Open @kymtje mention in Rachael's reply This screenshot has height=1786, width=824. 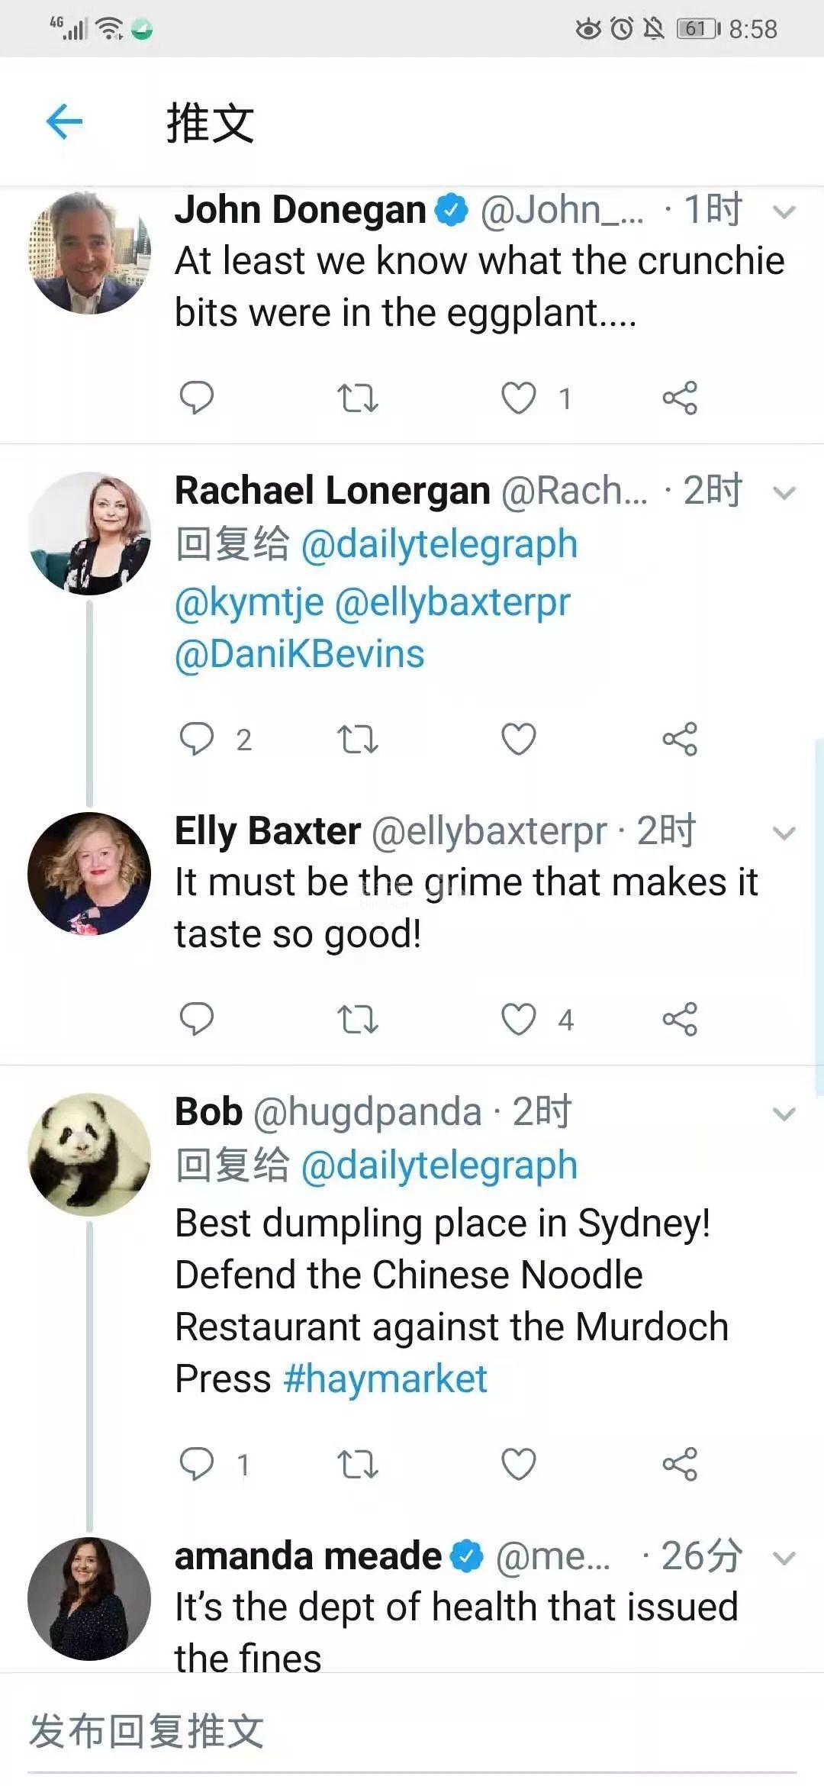(x=249, y=602)
